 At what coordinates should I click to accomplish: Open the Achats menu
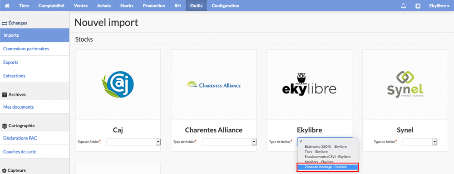pos(104,6)
